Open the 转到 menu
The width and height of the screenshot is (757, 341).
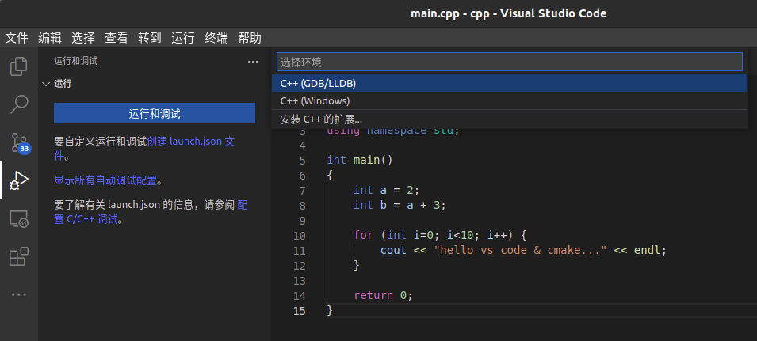[x=150, y=38]
